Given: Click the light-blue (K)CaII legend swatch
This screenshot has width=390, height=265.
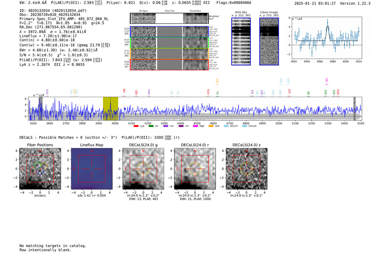Looking at the screenshot, I should [x=226, y=126].
